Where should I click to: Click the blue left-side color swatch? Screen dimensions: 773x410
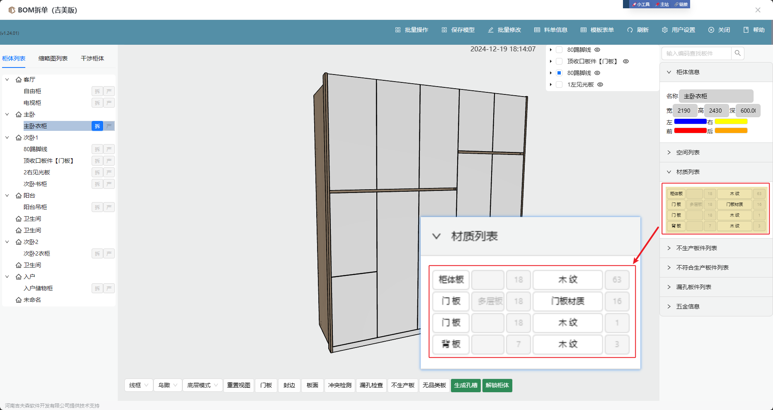(690, 121)
